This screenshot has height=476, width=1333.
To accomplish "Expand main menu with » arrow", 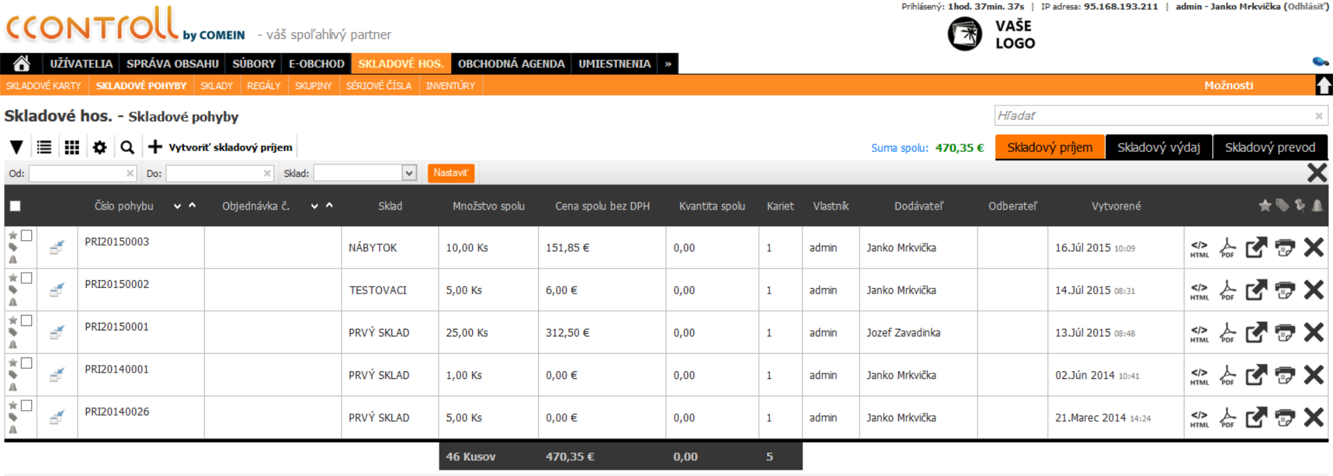I will [x=668, y=64].
